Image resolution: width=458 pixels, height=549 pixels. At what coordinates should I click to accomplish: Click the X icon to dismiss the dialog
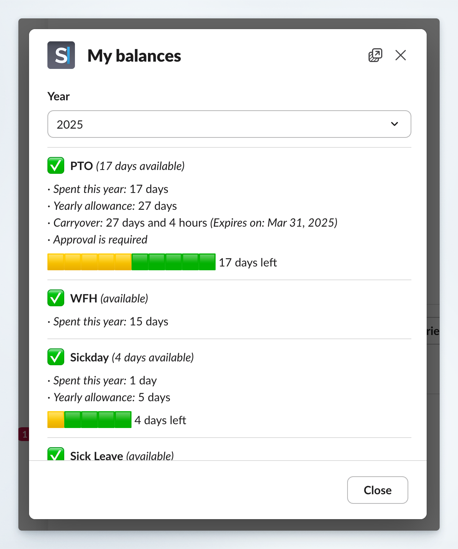coord(400,55)
